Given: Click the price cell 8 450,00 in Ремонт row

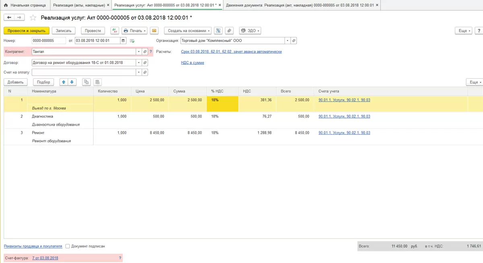Looking at the screenshot, I should (x=150, y=133).
